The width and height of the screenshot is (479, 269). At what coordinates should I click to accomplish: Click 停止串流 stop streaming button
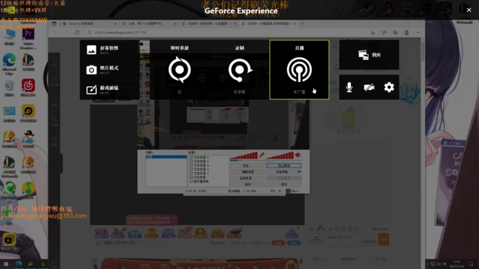(x=284, y=166)
